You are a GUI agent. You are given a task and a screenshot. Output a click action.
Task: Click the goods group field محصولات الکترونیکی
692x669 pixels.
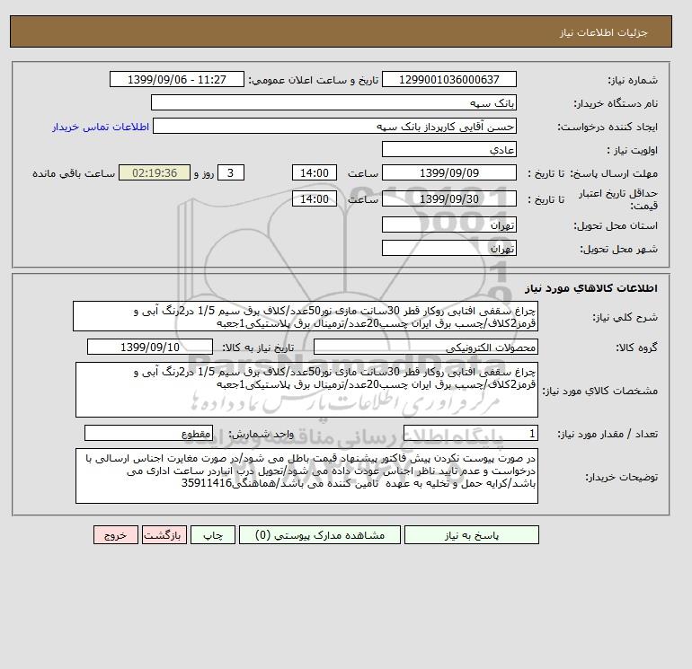[x=425, y=347]
